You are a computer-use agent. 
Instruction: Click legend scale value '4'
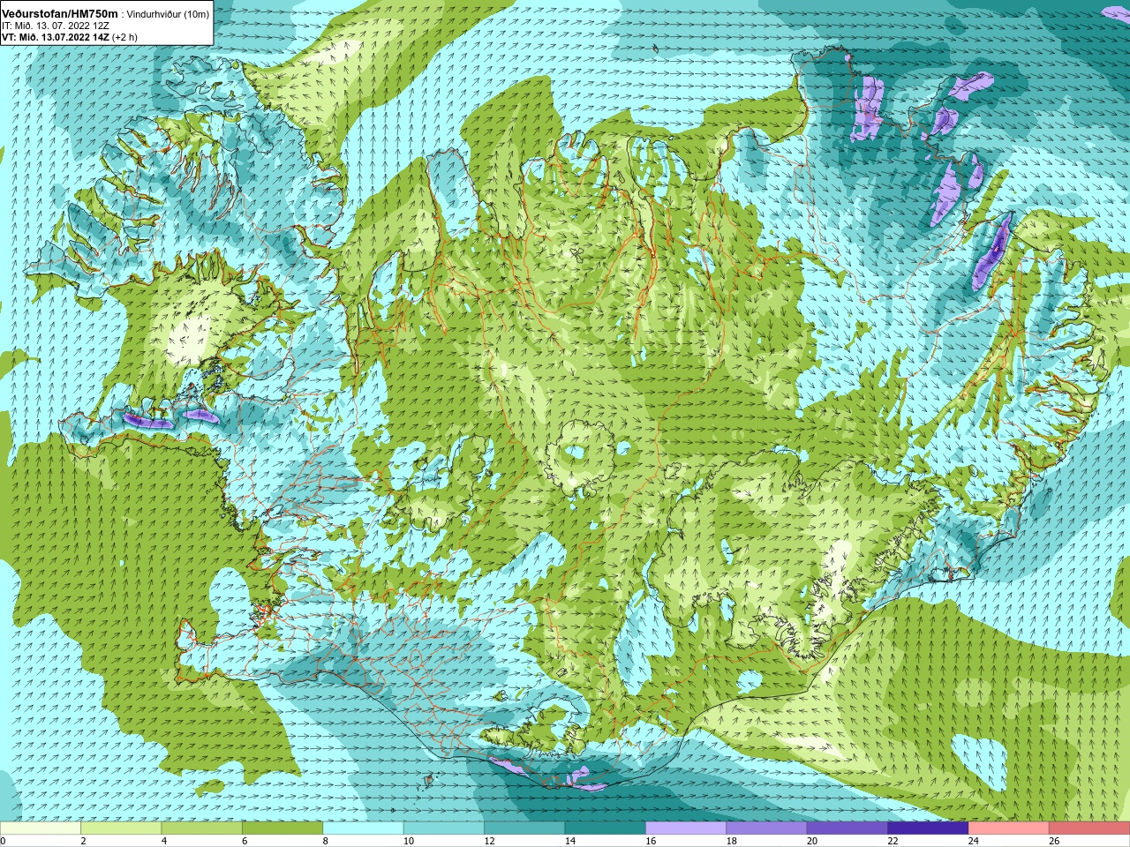point(163,842)
